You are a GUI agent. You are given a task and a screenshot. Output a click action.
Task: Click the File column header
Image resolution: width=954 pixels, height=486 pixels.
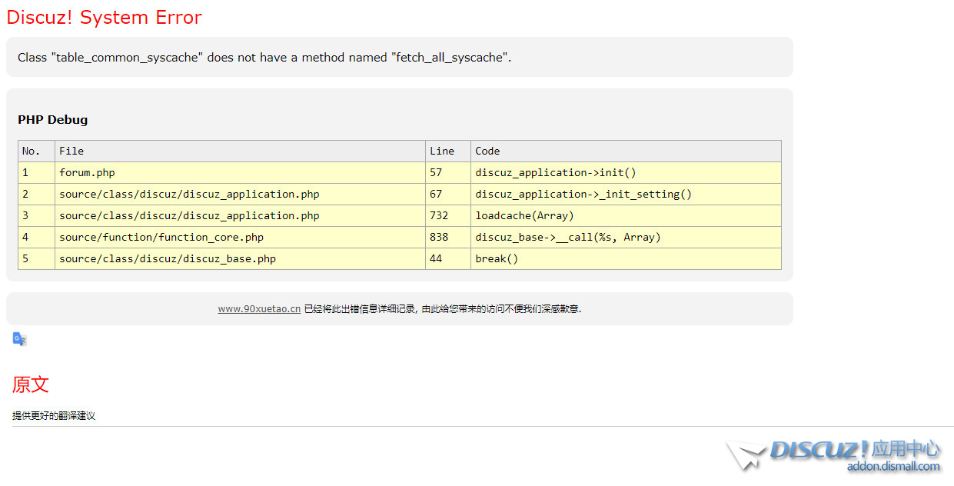[x=71, y=151]
